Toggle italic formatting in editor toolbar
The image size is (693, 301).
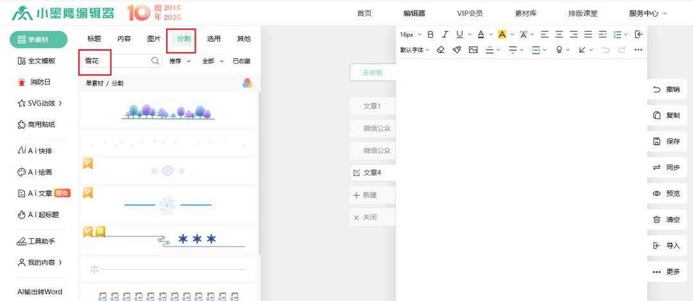tap(445, 35)
